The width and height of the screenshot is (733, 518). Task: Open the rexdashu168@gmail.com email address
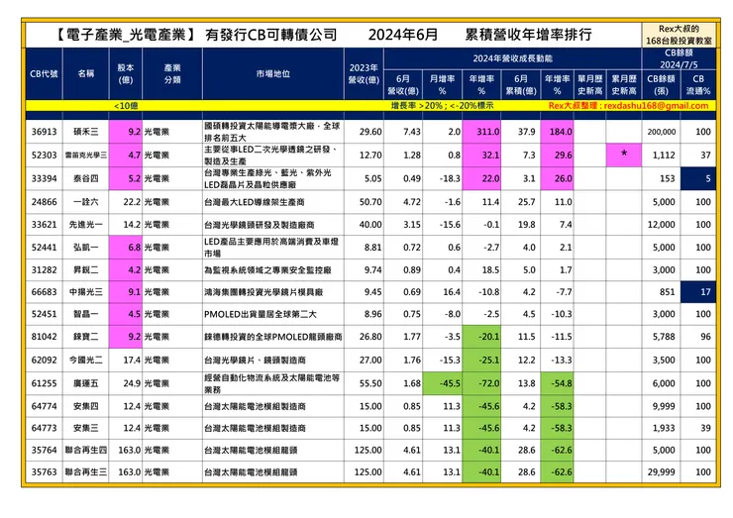pos(656,106)
